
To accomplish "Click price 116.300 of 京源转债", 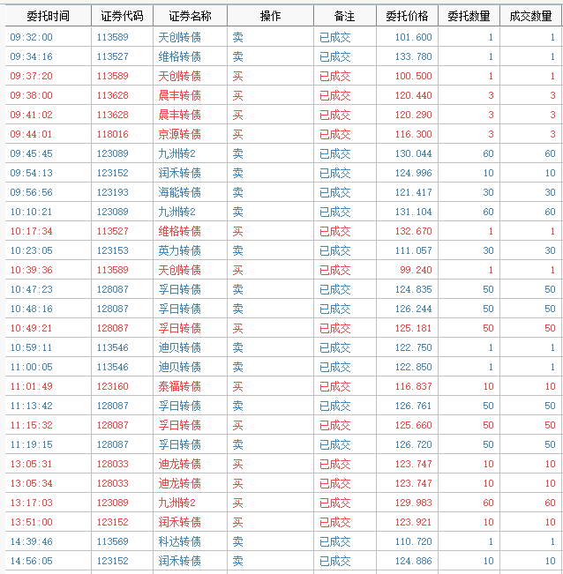I will click(413, 134).
